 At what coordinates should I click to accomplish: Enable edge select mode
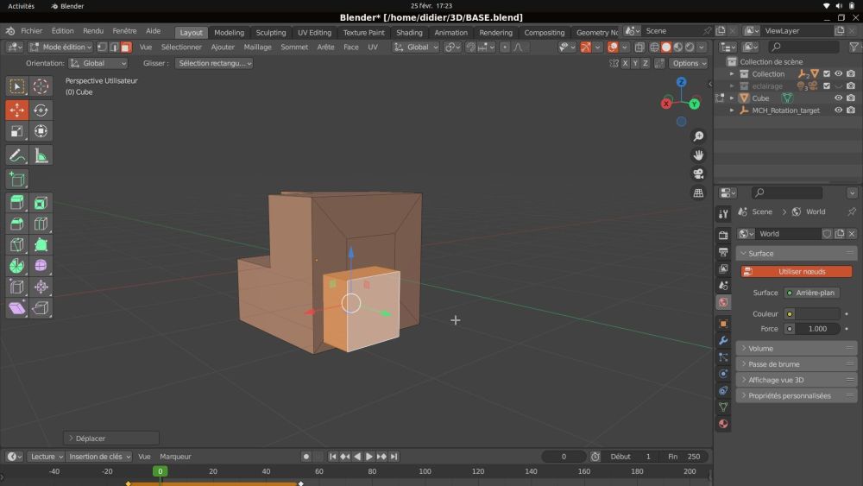[114, 47]
